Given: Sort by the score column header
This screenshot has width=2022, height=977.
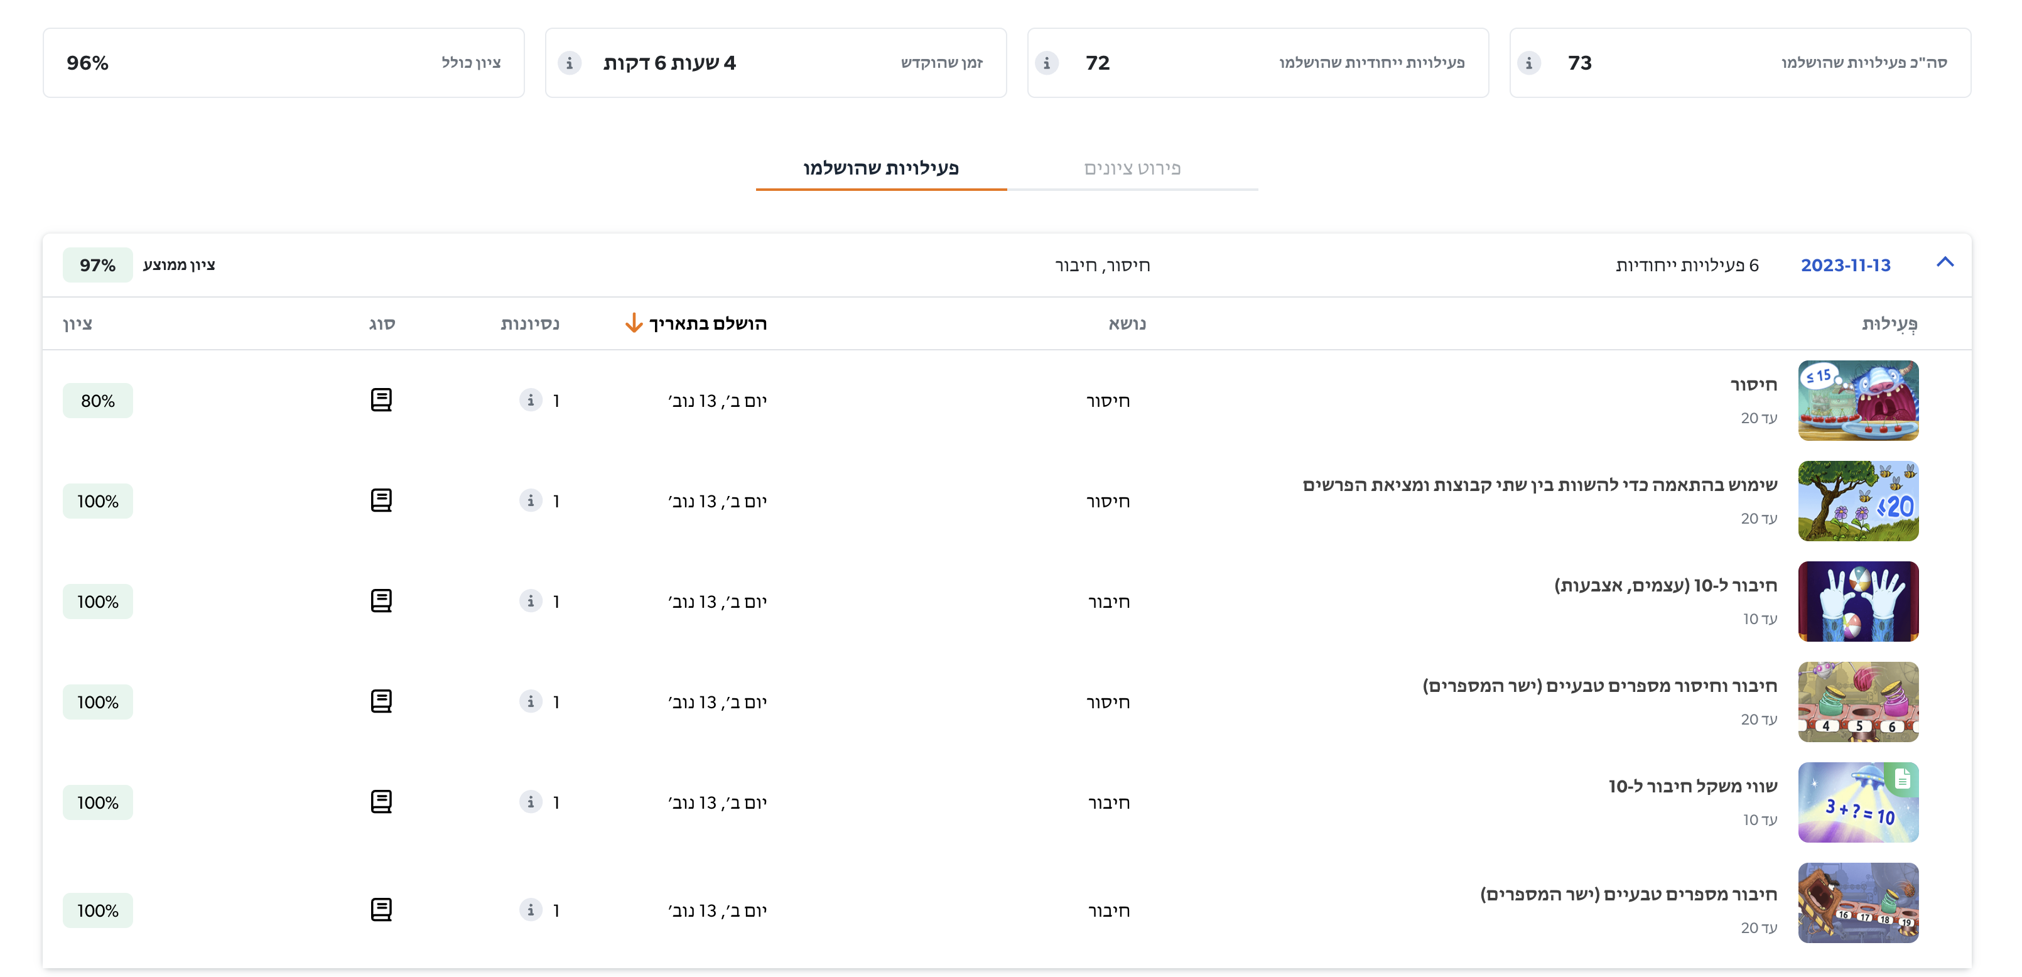Looking at the screenshot, I should [78, 323].
